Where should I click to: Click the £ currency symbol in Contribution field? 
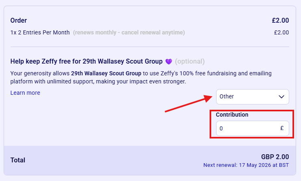pyautogui.click(x=282, y=128)
